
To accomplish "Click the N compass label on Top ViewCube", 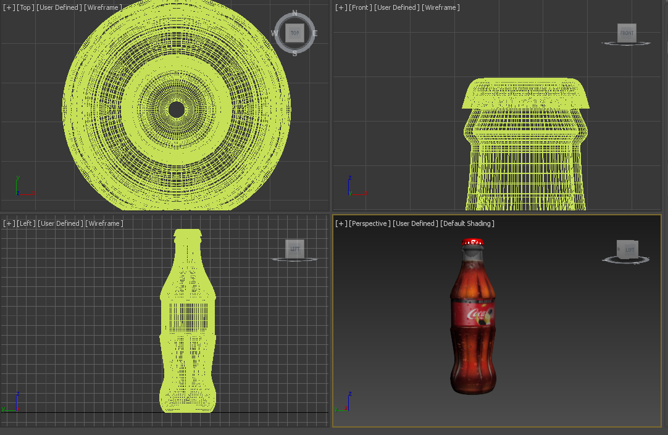I will coord(295,13).
